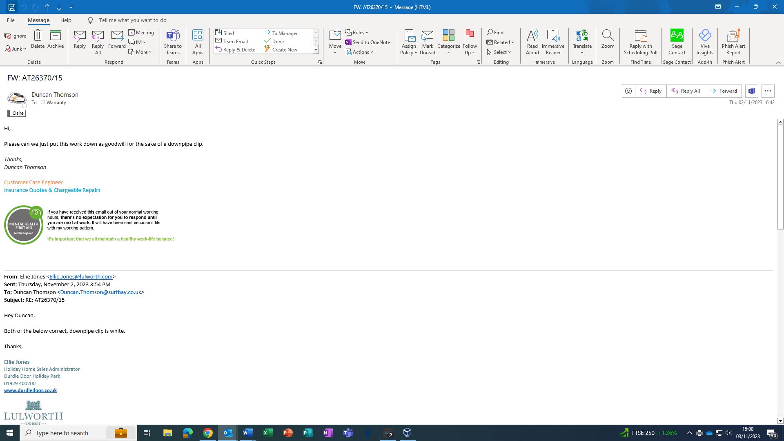Toggle the Mark Unread status
The width and height of the screenshot is (784, 441).
(x=427, y=42)
